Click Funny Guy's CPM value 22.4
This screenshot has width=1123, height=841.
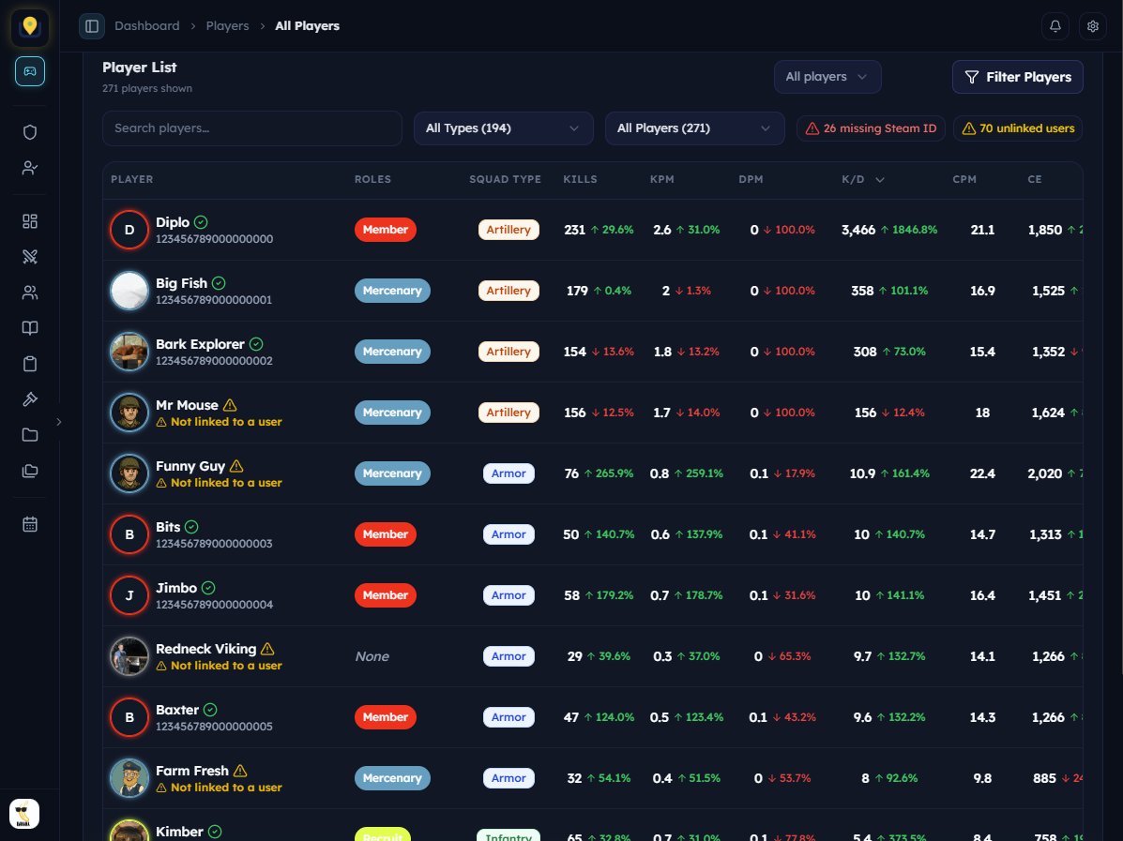[982, 473]
